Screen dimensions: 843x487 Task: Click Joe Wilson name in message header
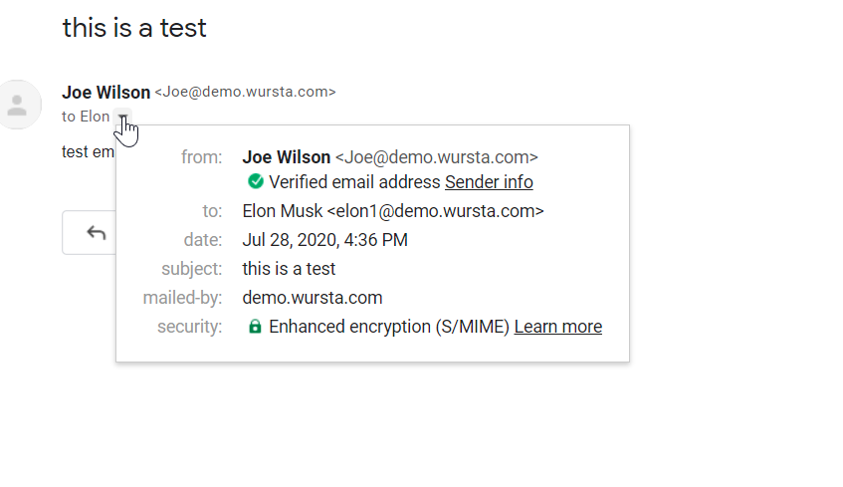(x=105, y=92)
